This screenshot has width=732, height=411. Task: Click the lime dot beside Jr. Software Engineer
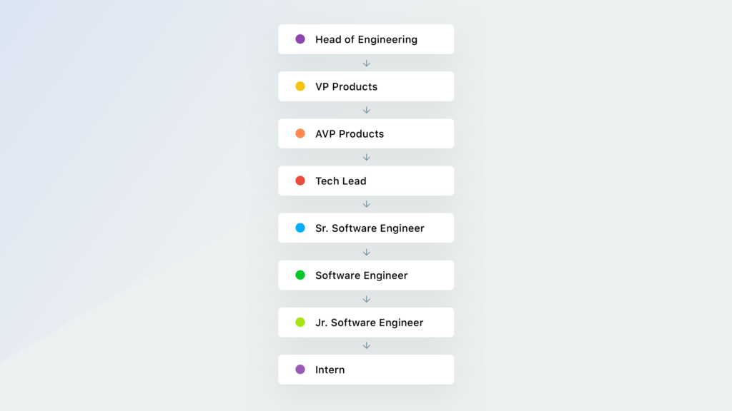click(x=300, y=323)
